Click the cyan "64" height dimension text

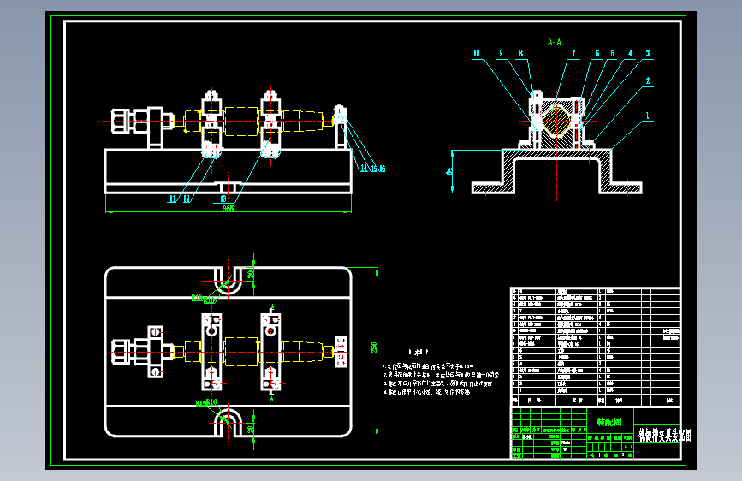[449, 171]
